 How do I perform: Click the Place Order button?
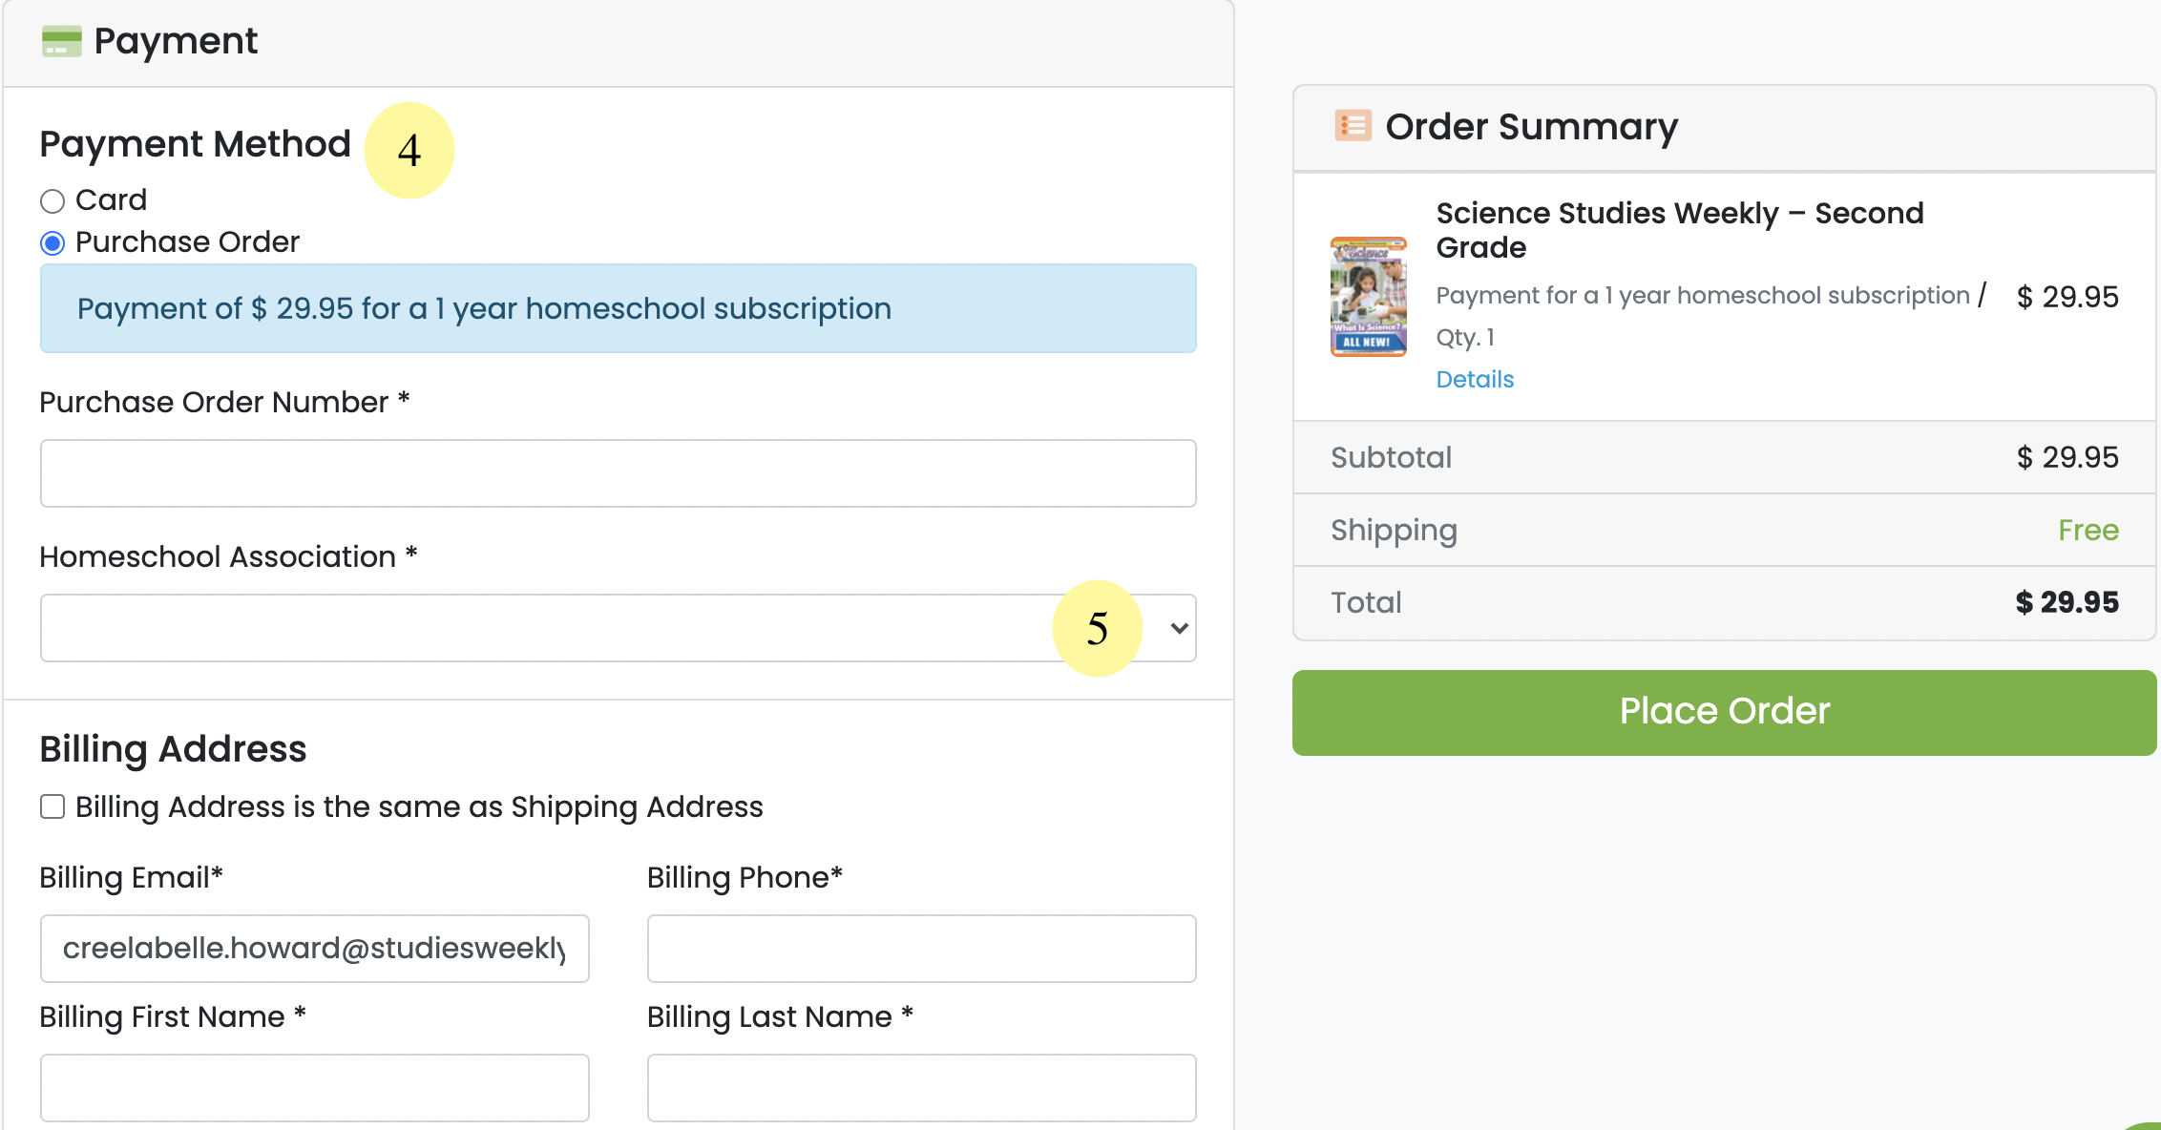click(x=1724, y=712)
